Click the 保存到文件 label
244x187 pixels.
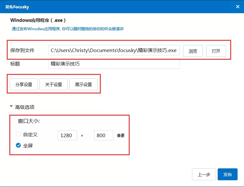[x=22, y=50]
